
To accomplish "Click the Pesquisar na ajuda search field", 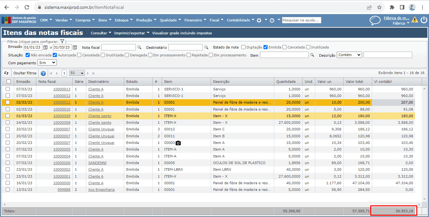I will coord(301,20).
